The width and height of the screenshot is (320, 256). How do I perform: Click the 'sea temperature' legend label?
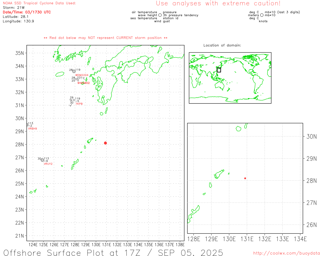144,18
